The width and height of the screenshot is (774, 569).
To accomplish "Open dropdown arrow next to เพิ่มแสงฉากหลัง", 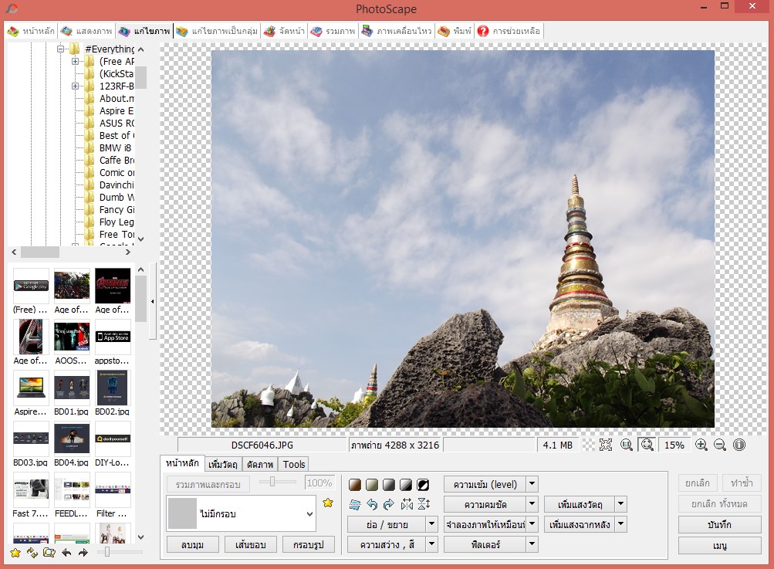I will 621,524.
